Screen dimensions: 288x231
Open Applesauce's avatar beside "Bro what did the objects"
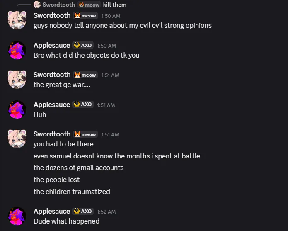(x=17, y=49)
